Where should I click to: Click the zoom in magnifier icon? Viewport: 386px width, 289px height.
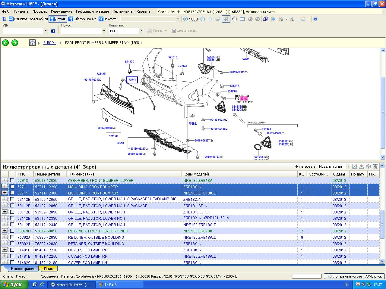coord(186,19)
